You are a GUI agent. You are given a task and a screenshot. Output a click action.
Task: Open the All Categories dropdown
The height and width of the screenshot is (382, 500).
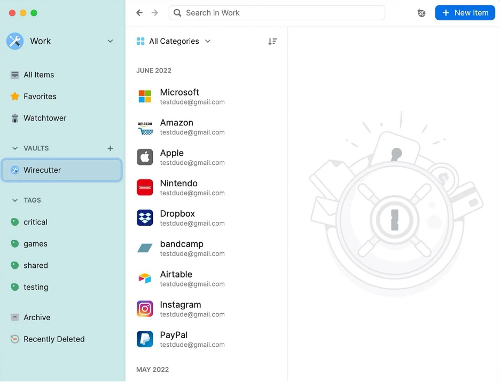[208, 41]
